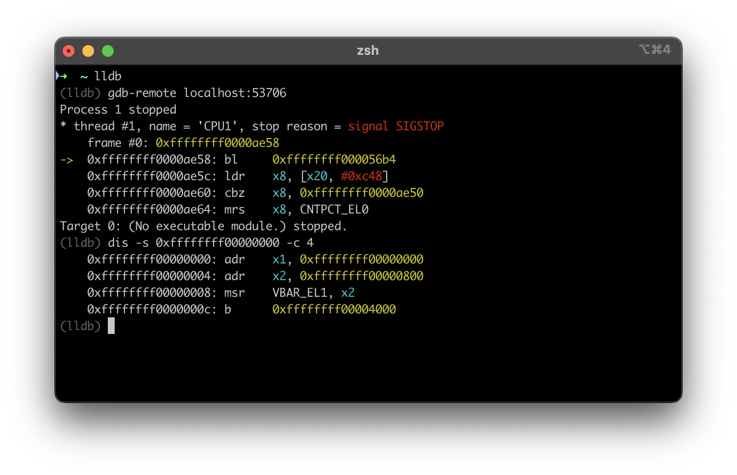Click the VBAR_EL1 register text
This screenshot has width=737, height=475.
point(300,293)
